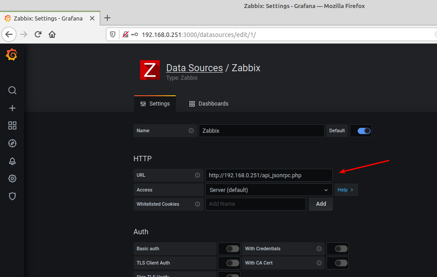Click the URL input field with api_jsonrpc.php
437x277 pixels.
[x=269, y=175]
